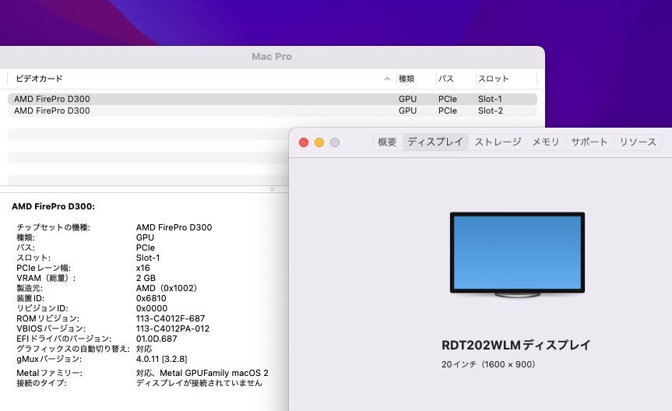Click the ROM revision 113-C4012F-687
This screenshot has height=411, width=672.
[171, 318]
